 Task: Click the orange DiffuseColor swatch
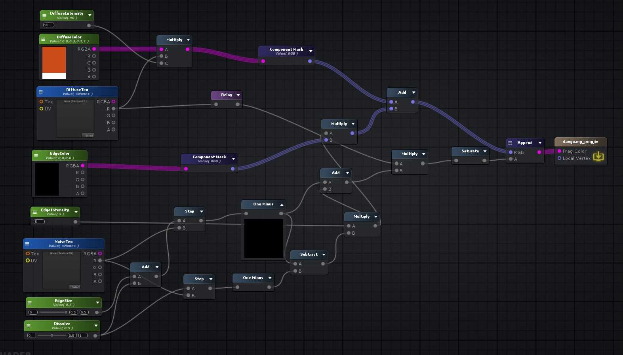click(x=54, y=60)
